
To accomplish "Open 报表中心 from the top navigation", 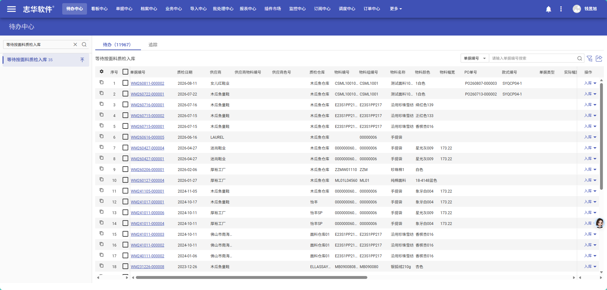I will pos(248,9).
